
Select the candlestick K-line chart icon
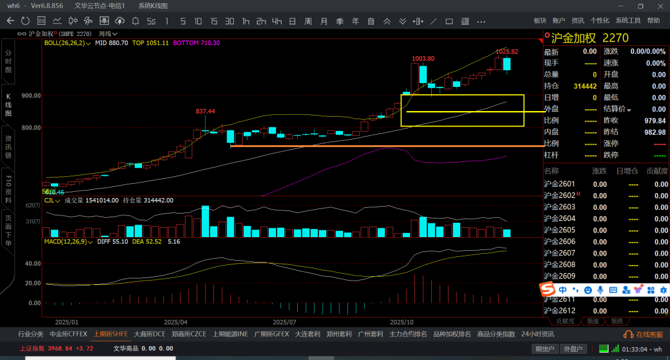pyautogui.click(x=73, y=21)
